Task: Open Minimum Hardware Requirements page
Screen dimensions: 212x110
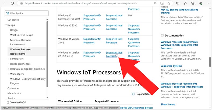Action: click(x=21, y=42)
